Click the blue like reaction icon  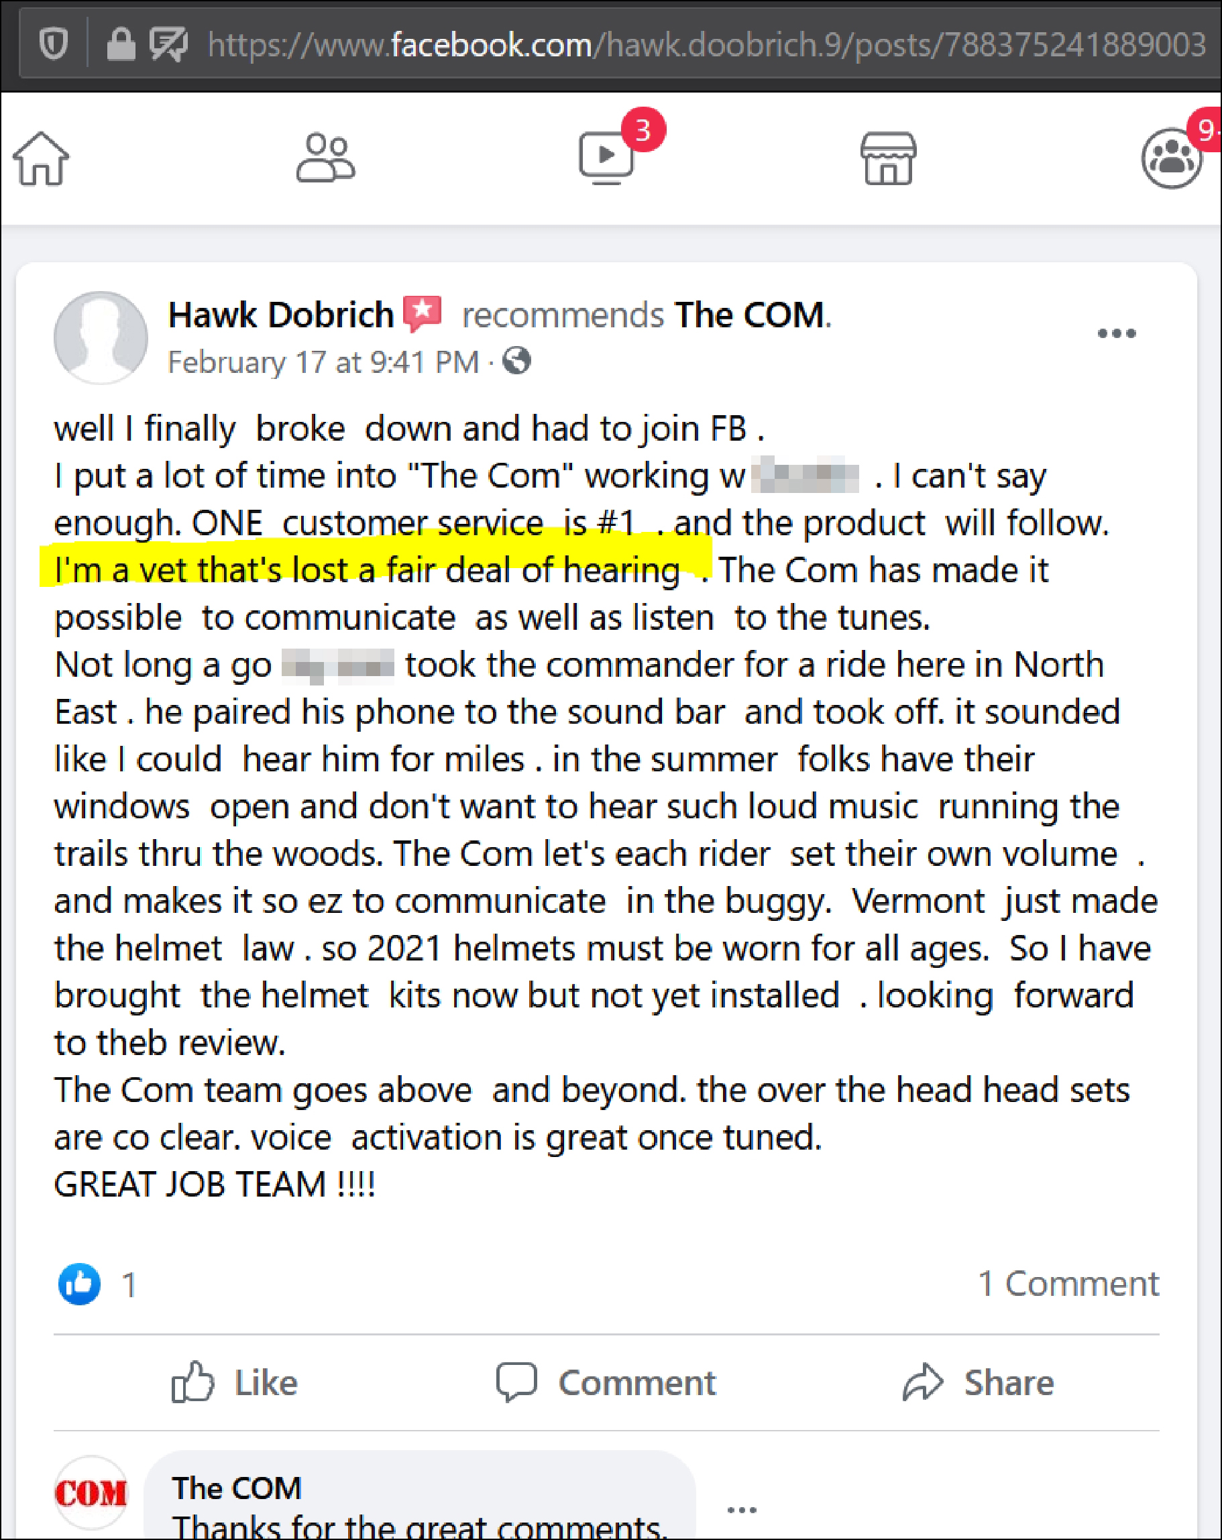(79, 1284)
